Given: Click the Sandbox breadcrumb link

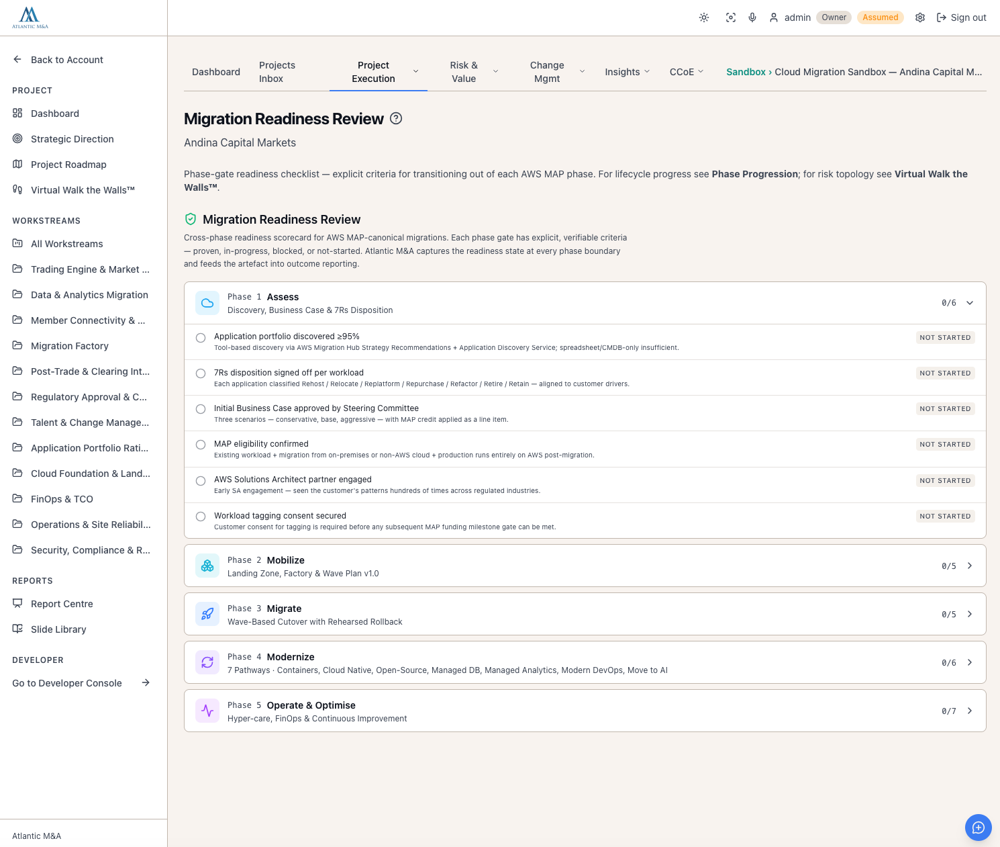Looking at the screenshot, I should point(746,72).
